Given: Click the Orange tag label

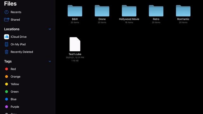Looking at the screenshot, I should (16, 77).
